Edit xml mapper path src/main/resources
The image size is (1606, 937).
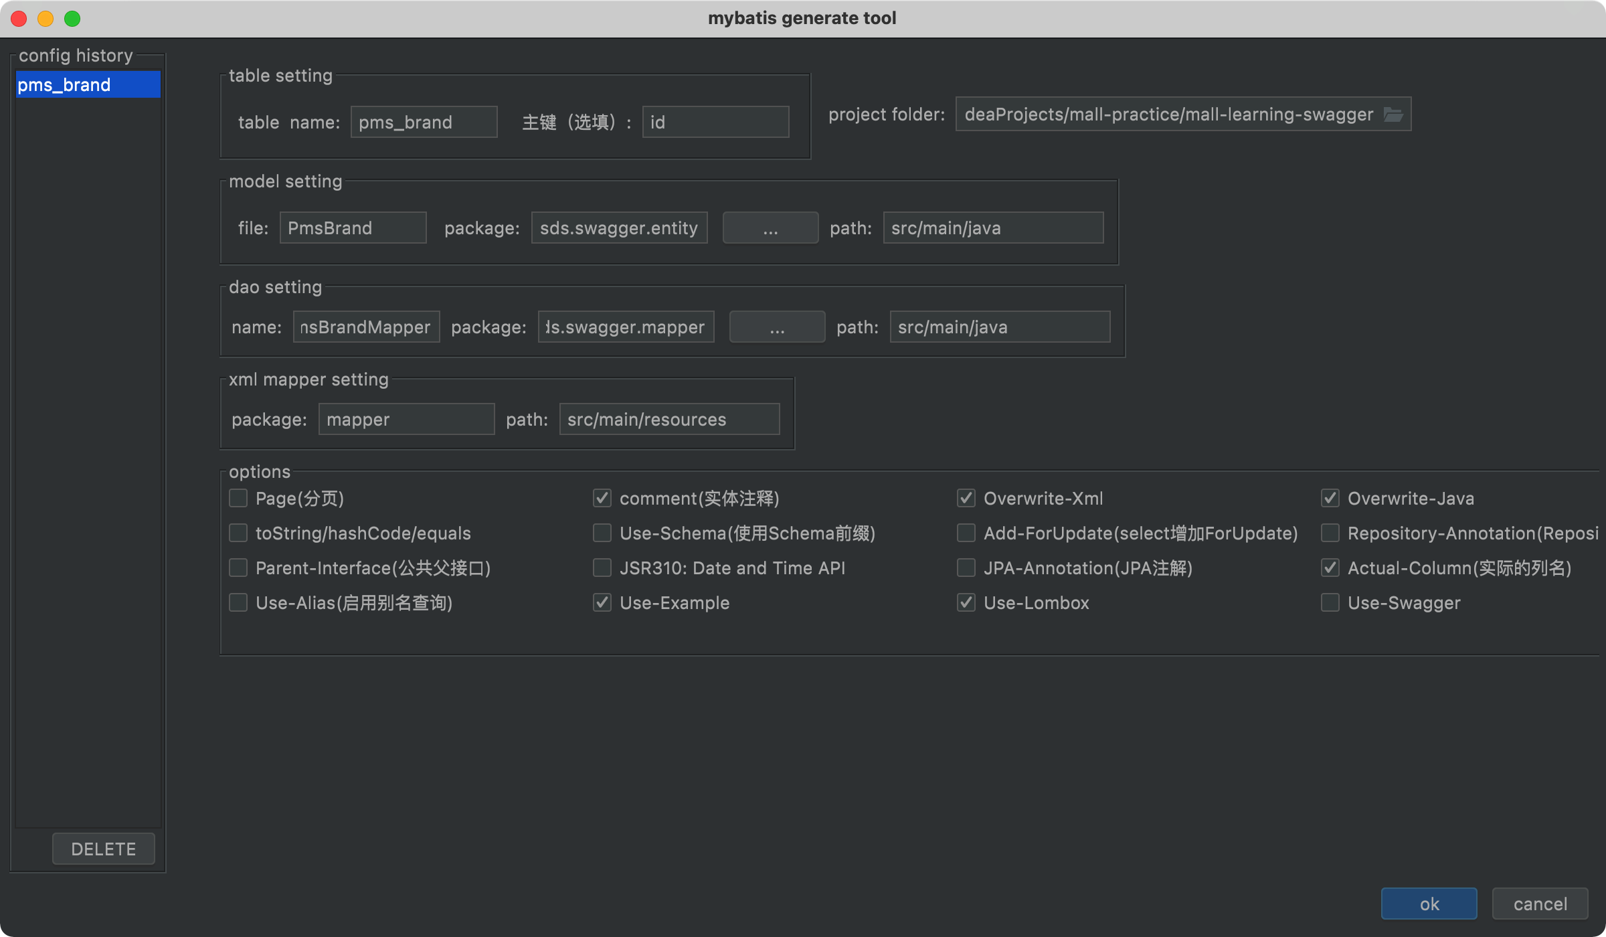670,420
